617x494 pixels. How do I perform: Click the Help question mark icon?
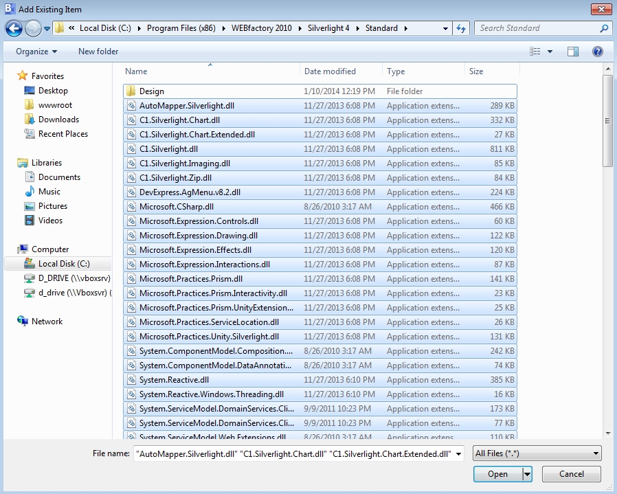point(597,52)
